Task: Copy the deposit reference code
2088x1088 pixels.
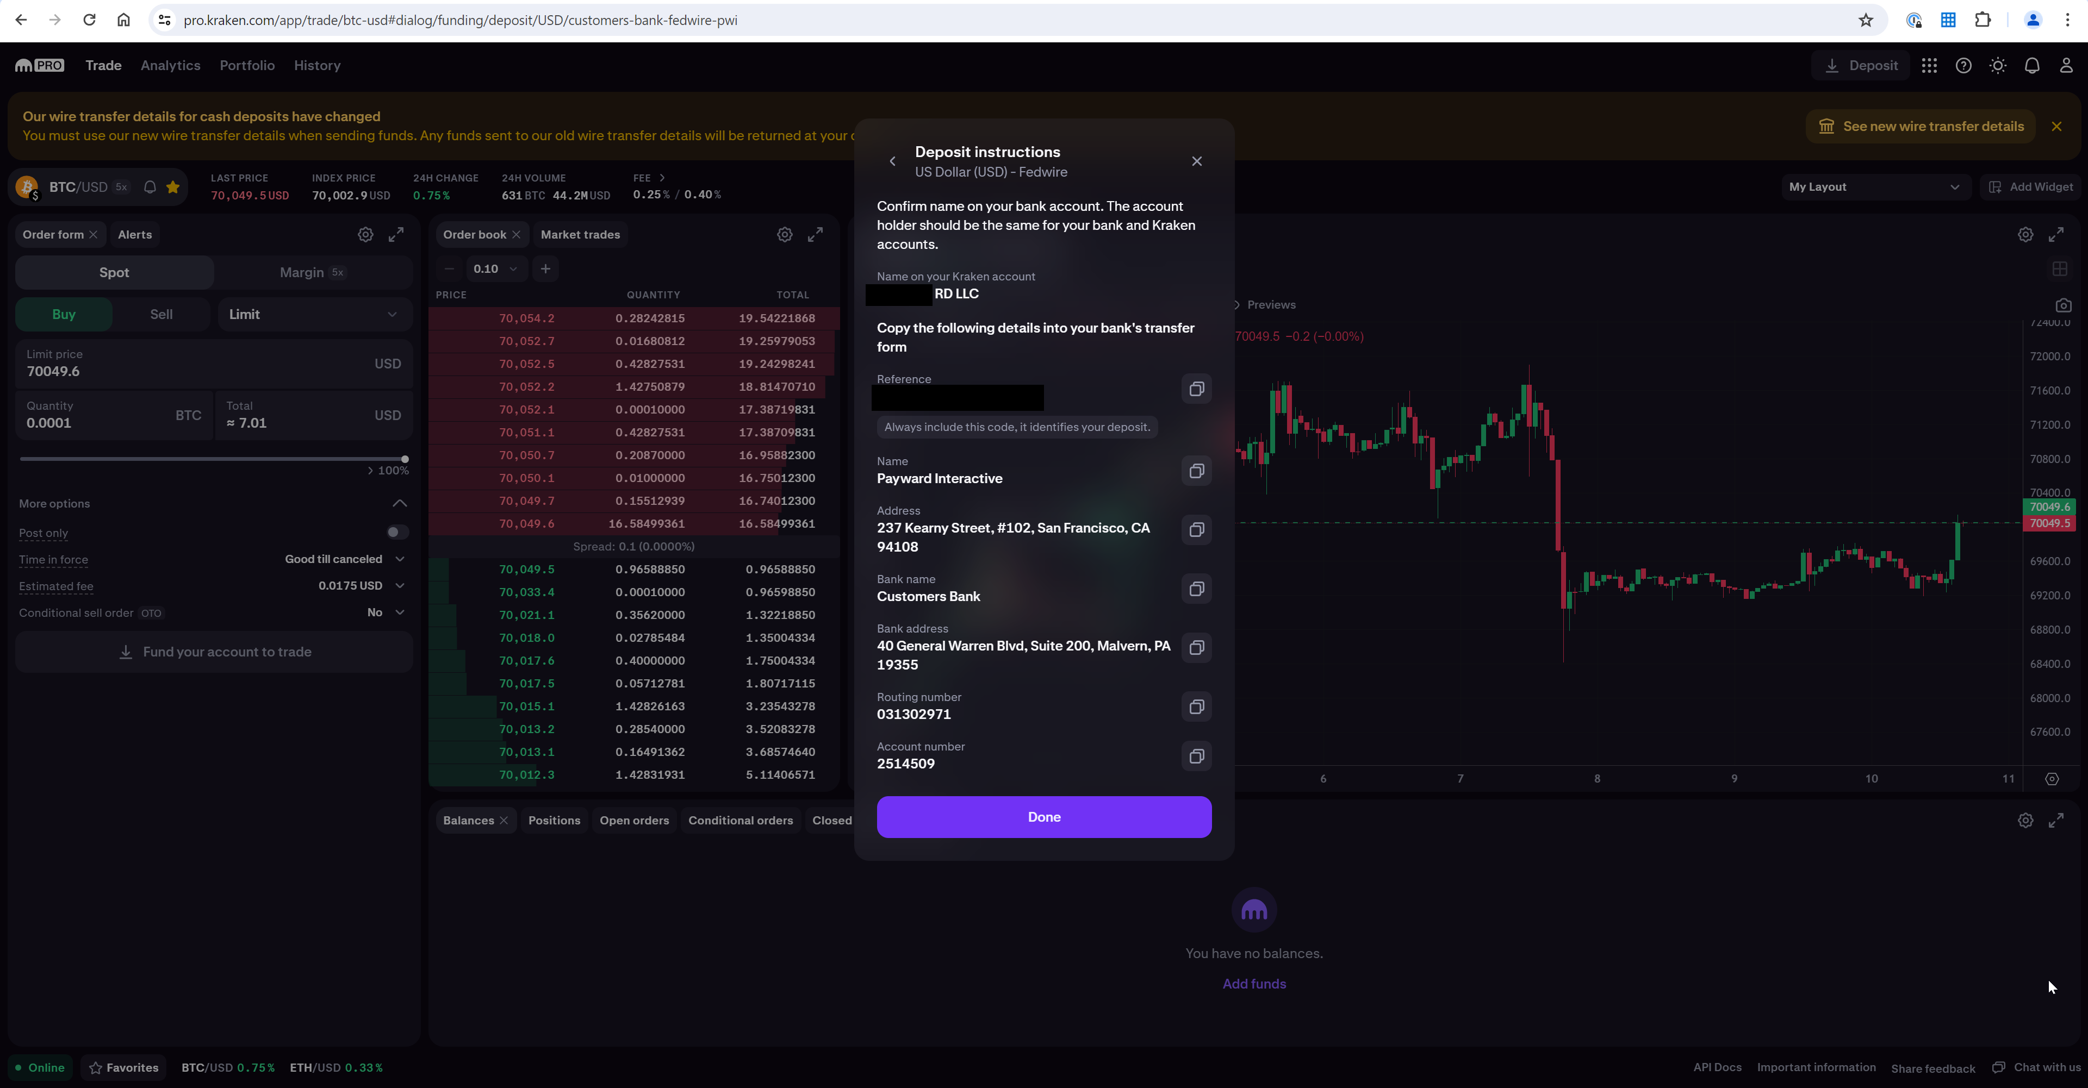Action: 1196,389
